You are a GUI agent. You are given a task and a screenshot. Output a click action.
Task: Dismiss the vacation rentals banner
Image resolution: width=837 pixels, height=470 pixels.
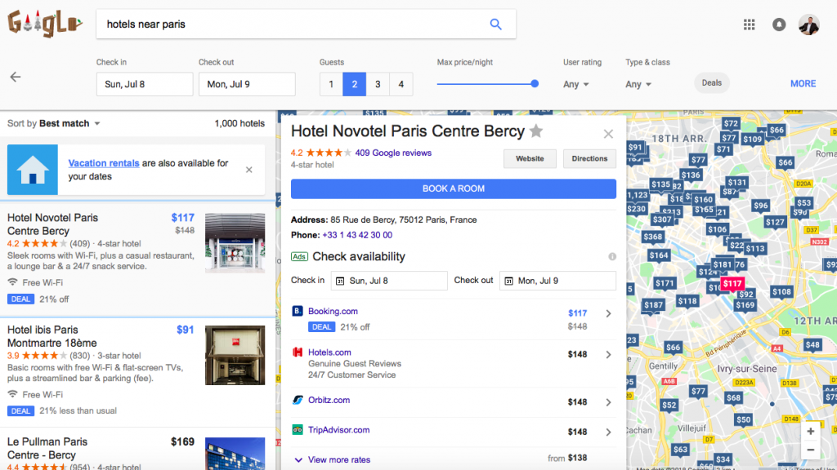[x=248, y=170]
